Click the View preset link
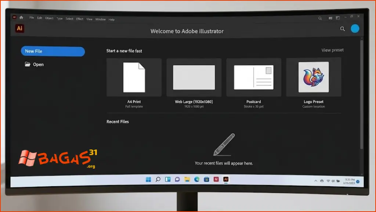 pos(332,50)
